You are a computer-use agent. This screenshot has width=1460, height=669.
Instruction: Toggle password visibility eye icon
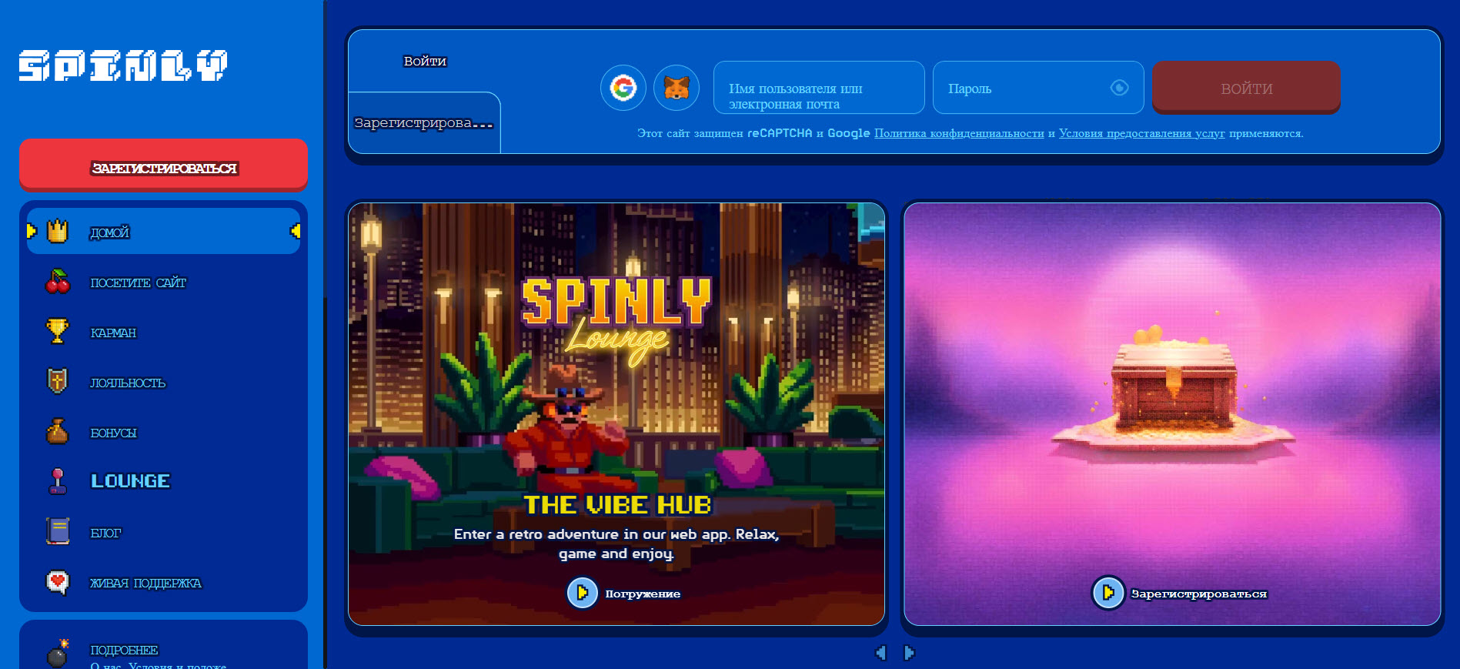coord(1120,88)
